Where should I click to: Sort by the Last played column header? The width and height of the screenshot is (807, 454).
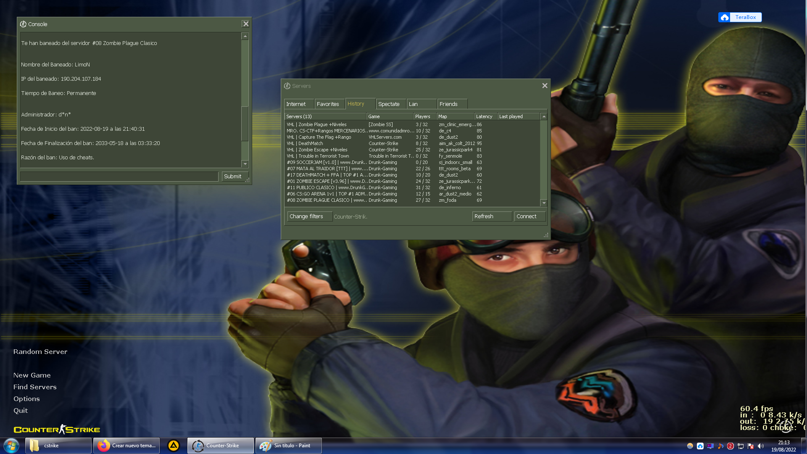(519, 116)
